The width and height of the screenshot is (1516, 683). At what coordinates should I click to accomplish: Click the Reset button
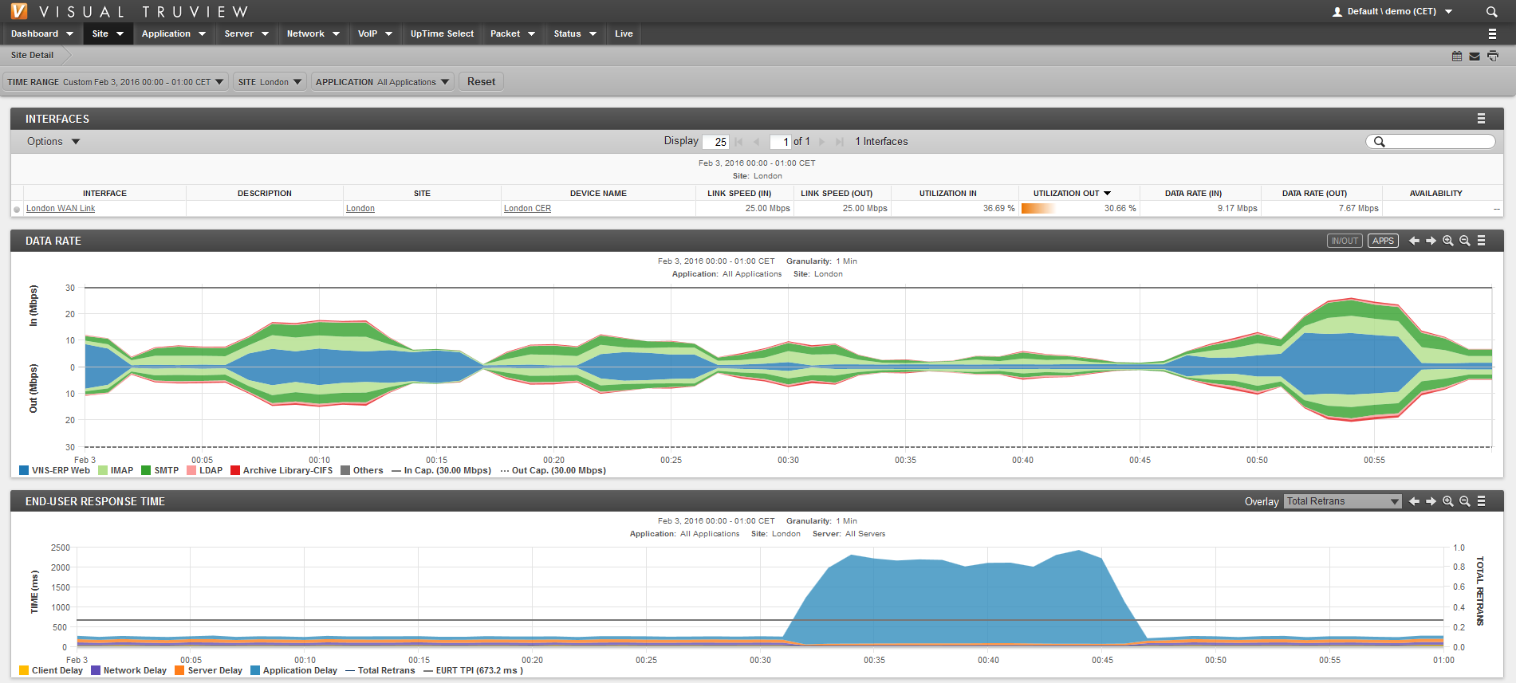(x=481, y=82)
